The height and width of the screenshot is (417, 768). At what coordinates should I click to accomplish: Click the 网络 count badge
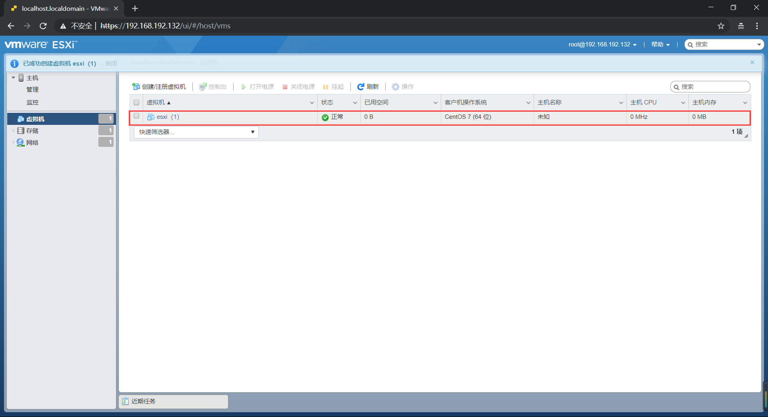point(106,142)
